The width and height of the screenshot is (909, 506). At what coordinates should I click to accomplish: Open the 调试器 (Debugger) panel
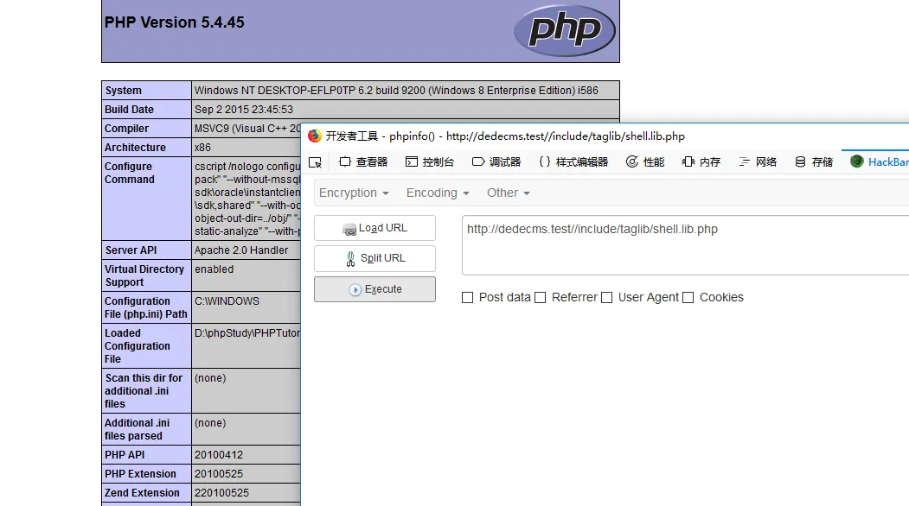tap(496, 161)
